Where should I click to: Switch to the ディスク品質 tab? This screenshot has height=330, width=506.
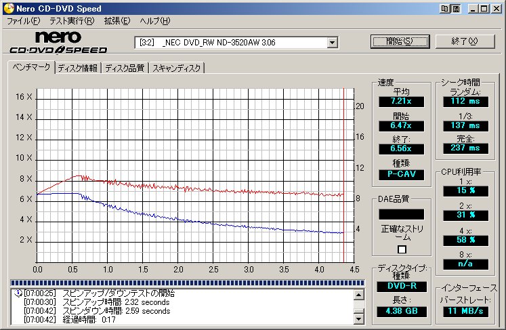point(125,68)
